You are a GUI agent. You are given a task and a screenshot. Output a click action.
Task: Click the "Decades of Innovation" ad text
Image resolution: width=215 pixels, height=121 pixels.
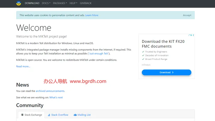[157, 55]
